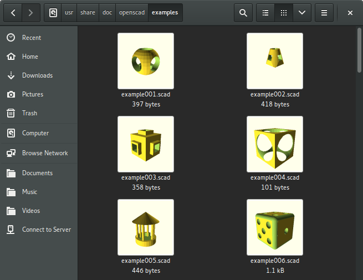Open Documents in sidebar
363x280 pixels.
(x=39, y=173)
